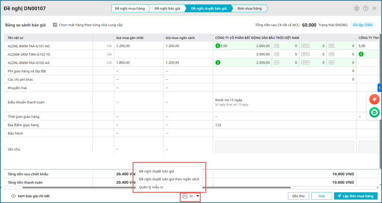382x203 pixels.
Task: Click the eye icon for Xem báo giá chi tiết
Action: click(x=14, y=196)
